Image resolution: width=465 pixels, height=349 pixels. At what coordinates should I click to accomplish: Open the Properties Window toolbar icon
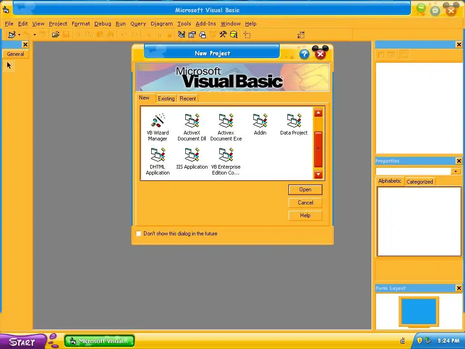pos(192,35)
